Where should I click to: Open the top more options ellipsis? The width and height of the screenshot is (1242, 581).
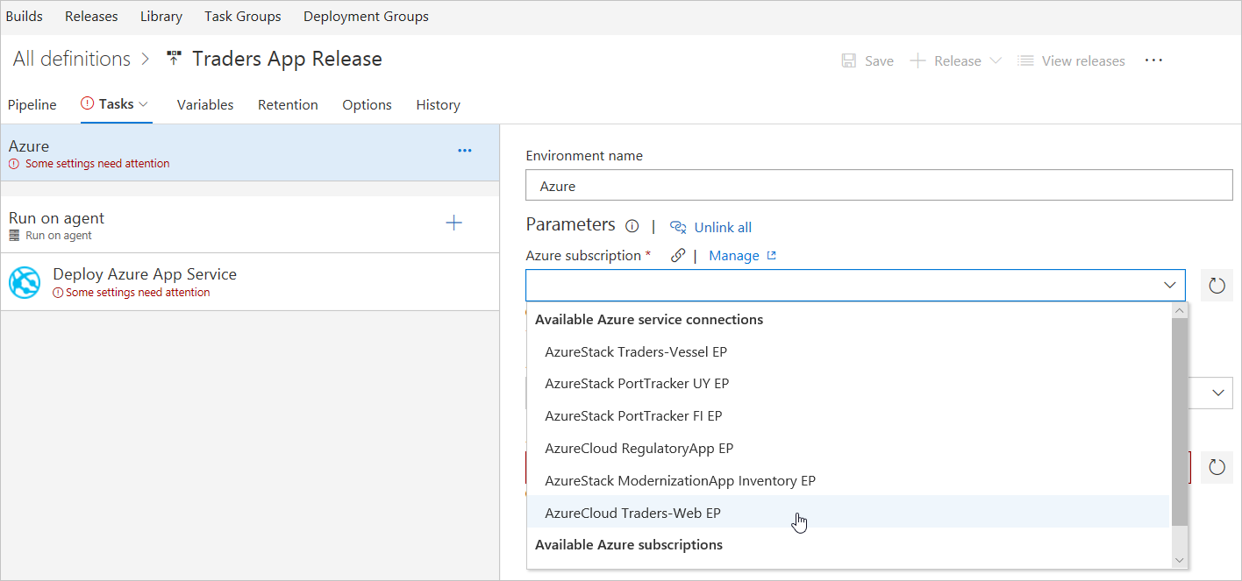[1153, 60]
